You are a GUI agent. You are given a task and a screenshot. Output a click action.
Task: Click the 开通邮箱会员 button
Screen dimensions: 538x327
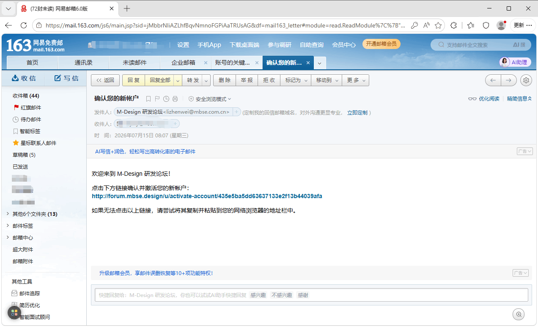coord(381,44)
